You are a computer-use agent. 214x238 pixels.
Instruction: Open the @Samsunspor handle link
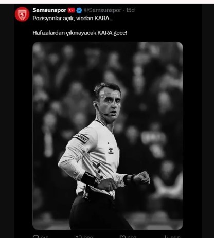pyautogui.click(x=102, y=10)
